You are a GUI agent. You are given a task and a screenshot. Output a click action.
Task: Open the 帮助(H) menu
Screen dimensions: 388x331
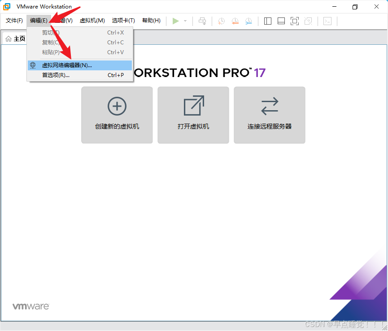(151, 21)
